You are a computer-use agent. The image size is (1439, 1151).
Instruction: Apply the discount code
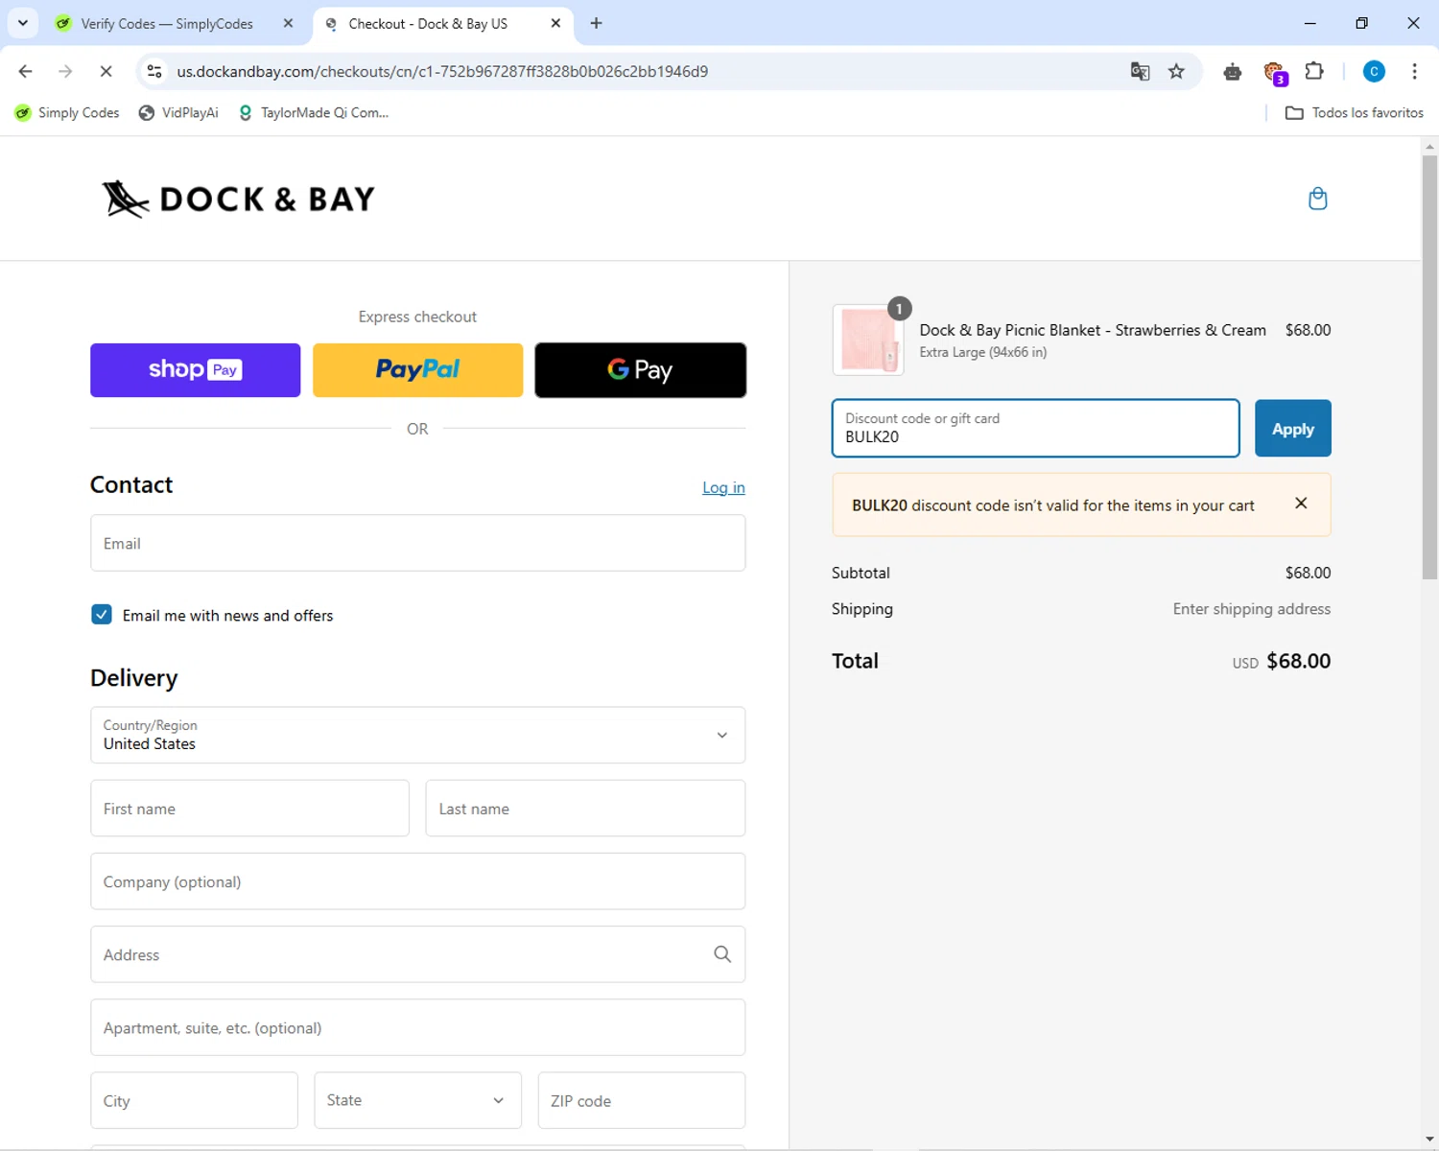[1292, 428]
